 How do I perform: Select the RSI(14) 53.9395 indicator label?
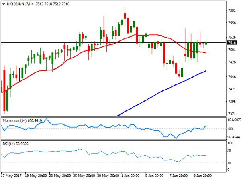(x=15, y=144)
